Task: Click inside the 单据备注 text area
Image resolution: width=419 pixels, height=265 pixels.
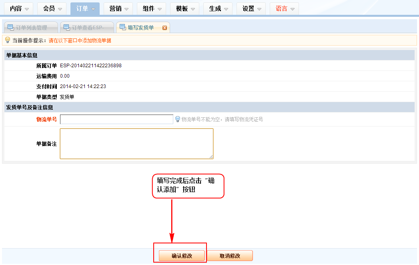Action: pos(136,143)
